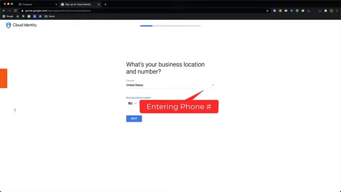This screenshot has width=341, height=192.
Task: Open the Country dropdown showing United States
Action: pyautogui.click(x=170, y=85)
